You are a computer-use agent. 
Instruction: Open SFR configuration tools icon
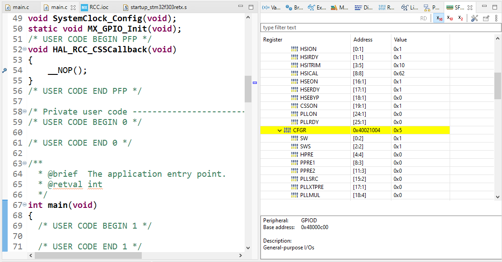tap(474, 18)
